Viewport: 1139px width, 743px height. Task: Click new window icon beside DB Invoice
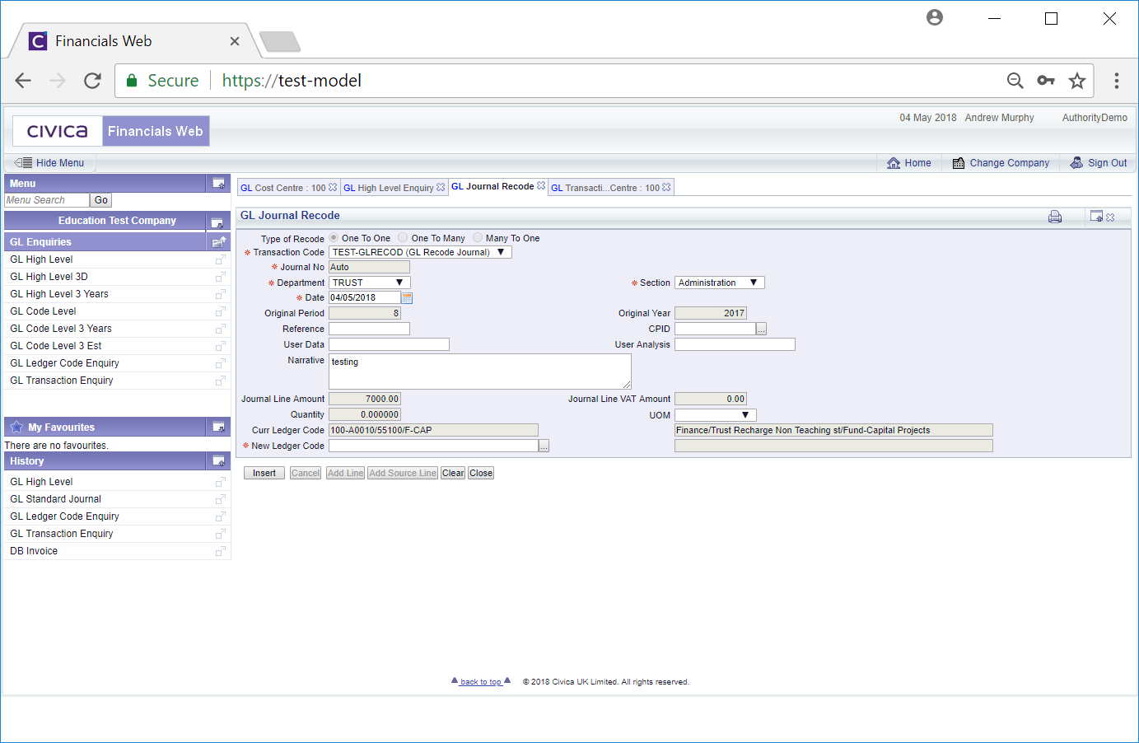coord(220,551)
